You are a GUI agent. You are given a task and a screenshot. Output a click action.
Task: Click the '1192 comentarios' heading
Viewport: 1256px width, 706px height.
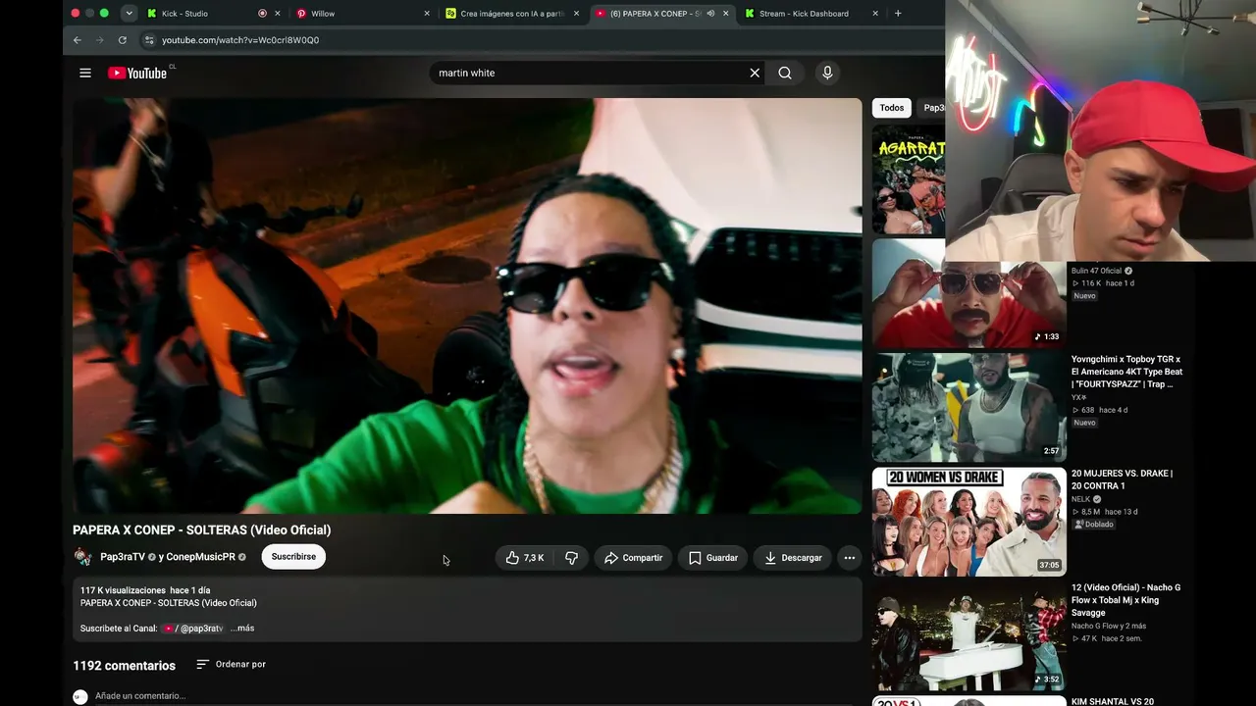pyautogui.click(x=124, y=666)
